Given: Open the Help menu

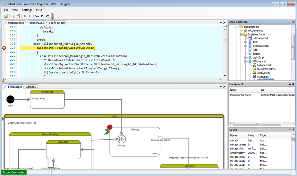Looking at the screenshot, I should click(x=39, y=10).
